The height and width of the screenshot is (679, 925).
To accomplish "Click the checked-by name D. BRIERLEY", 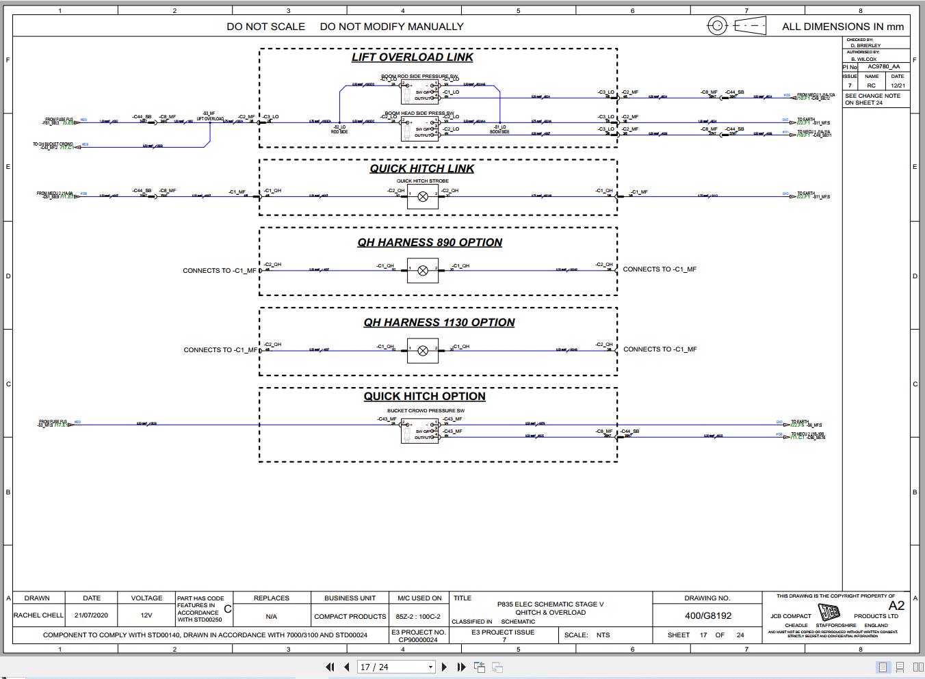I will [865, 46].
